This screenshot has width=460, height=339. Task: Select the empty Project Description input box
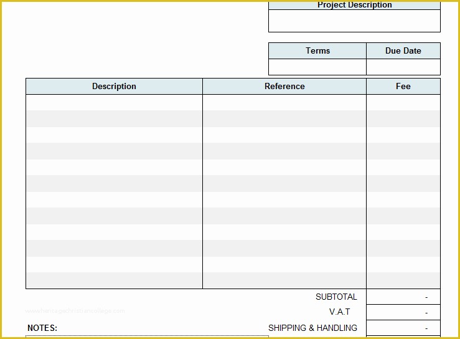tap(354, 21)
